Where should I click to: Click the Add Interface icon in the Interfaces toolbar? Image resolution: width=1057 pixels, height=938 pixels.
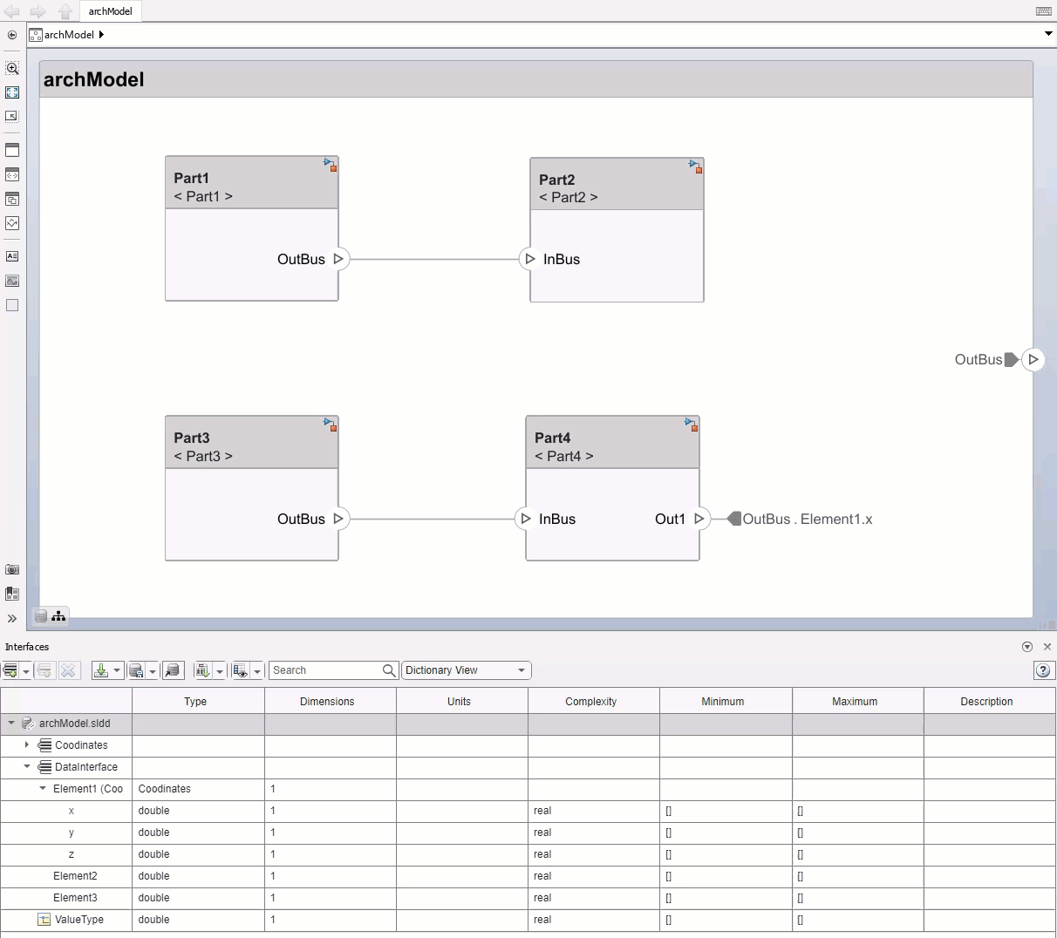pos(11,670)
